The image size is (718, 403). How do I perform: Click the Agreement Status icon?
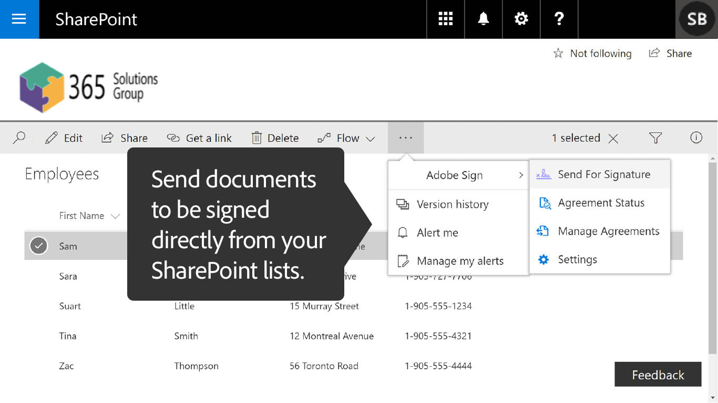pos(545,203)
